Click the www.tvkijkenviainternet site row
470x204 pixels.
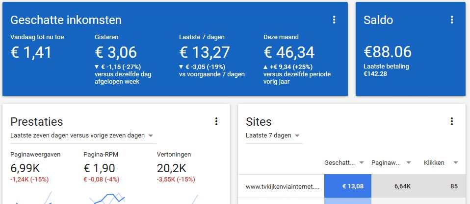tap(352, 186)
